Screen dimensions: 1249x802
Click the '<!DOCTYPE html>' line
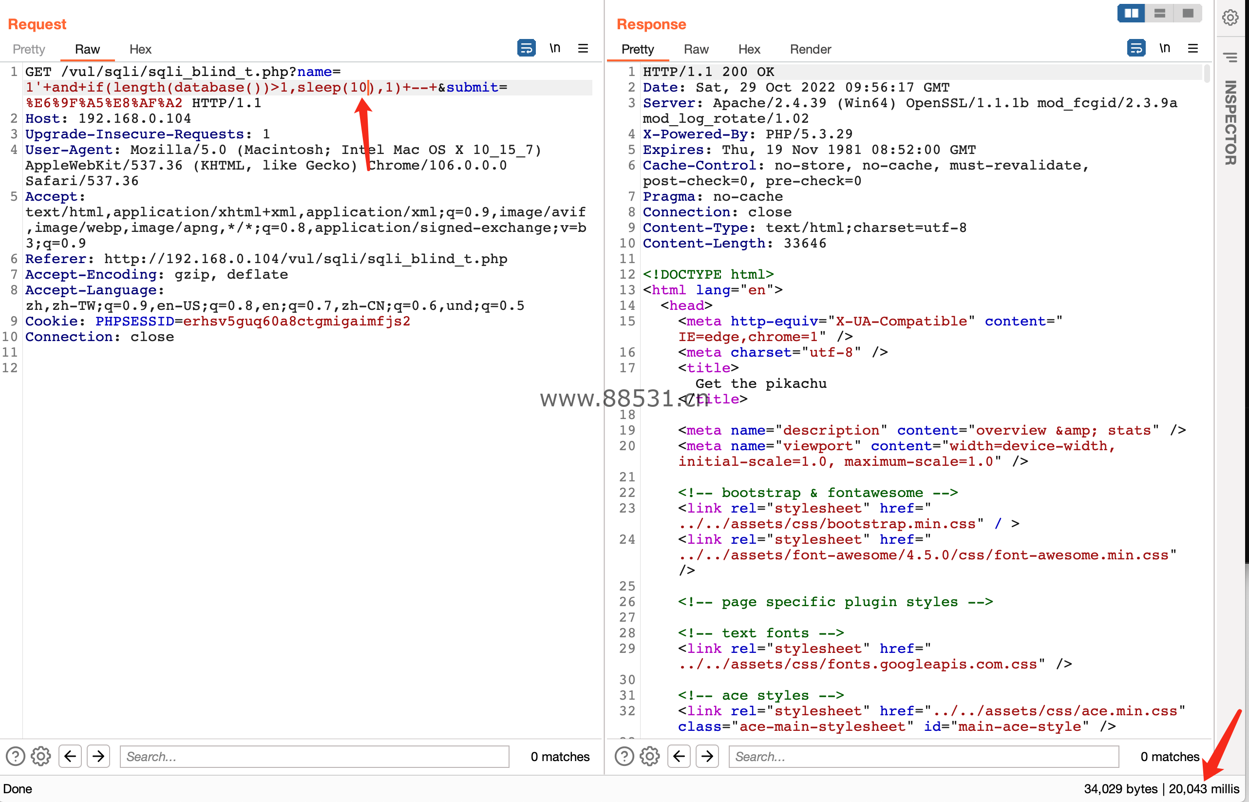click(708, 274)
